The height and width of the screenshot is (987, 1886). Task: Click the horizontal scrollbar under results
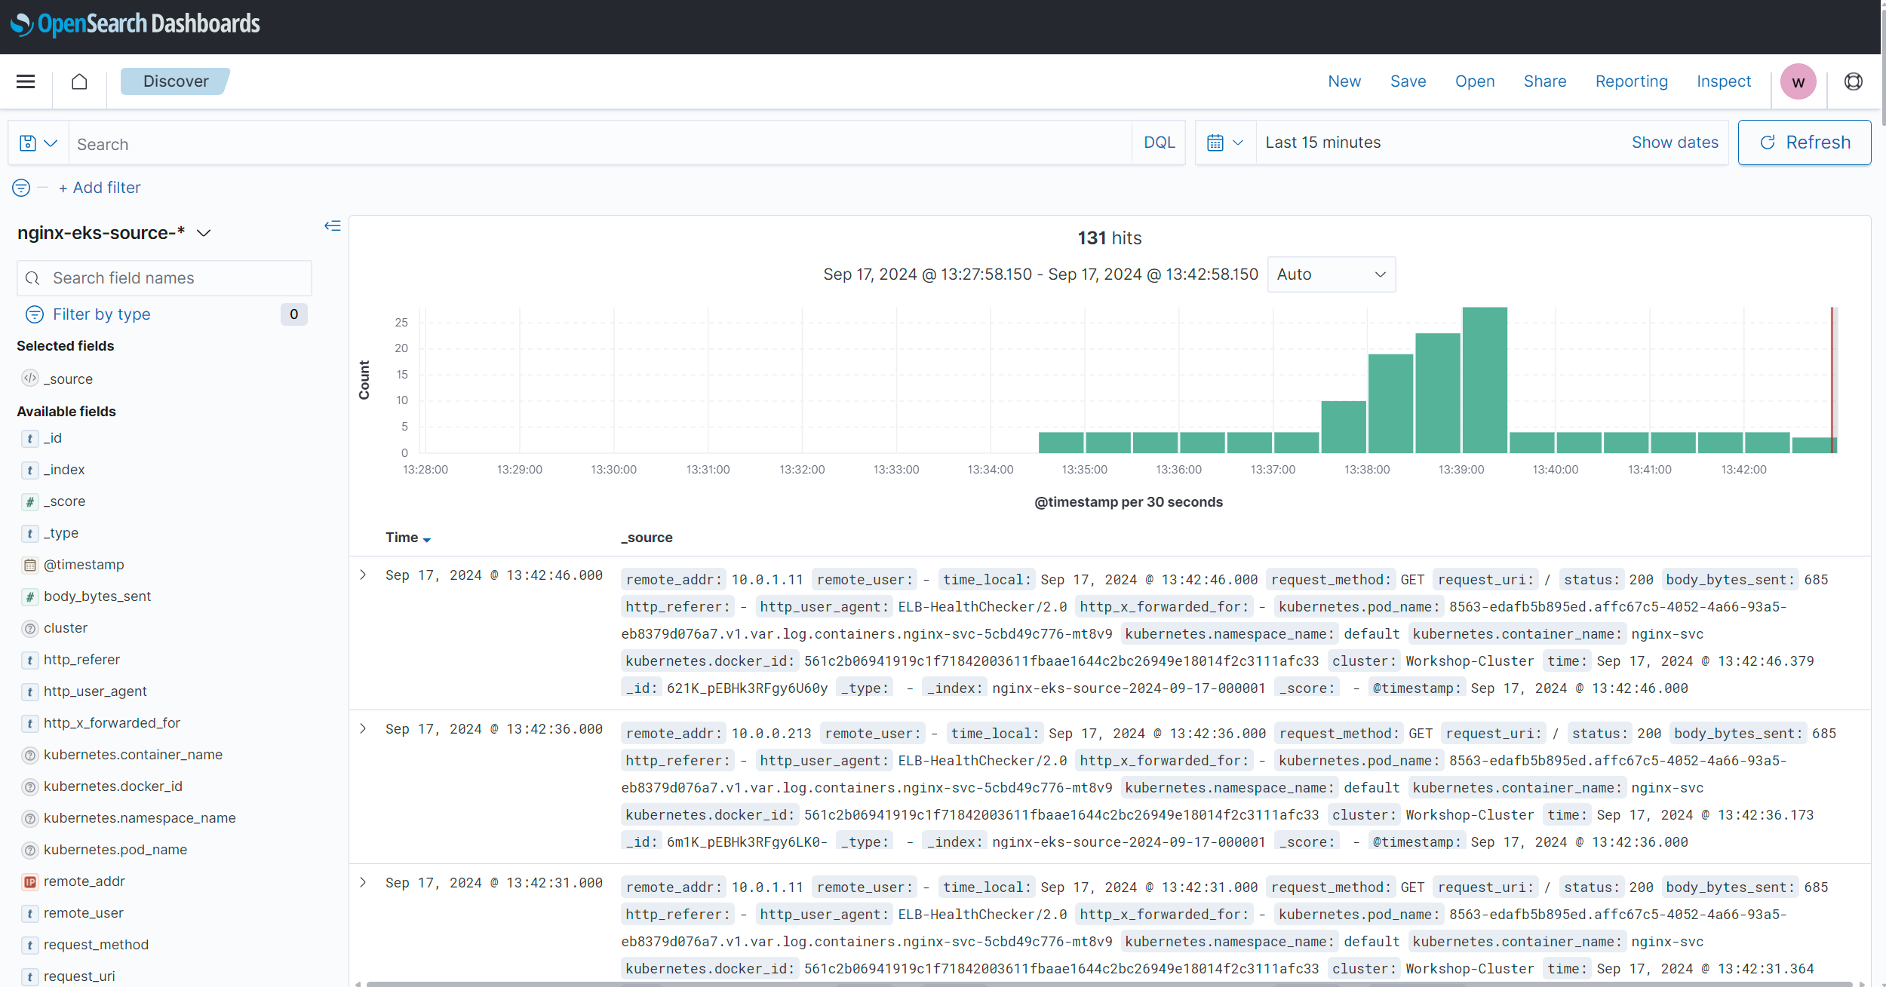tap(1109, 983)
